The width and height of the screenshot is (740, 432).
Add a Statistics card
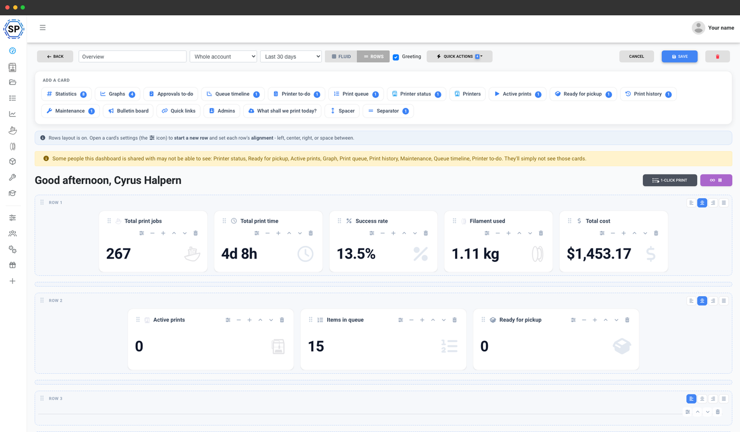coord(67,94)
